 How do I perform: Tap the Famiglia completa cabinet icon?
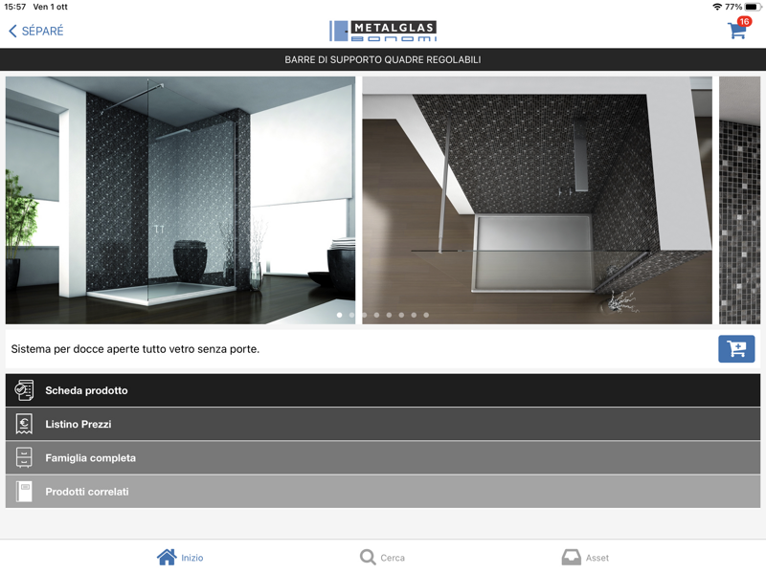point(24,458)
